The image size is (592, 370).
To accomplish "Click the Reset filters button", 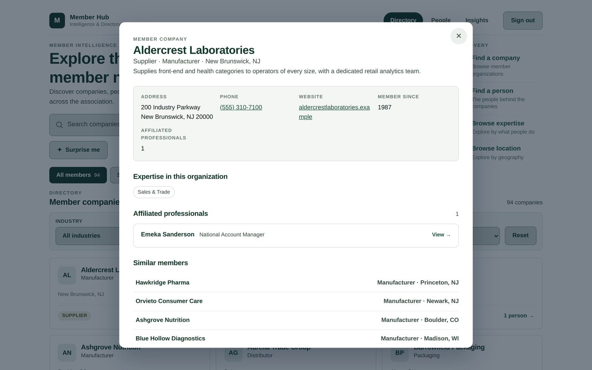I will pyautogui.click(x=520, y=236).
